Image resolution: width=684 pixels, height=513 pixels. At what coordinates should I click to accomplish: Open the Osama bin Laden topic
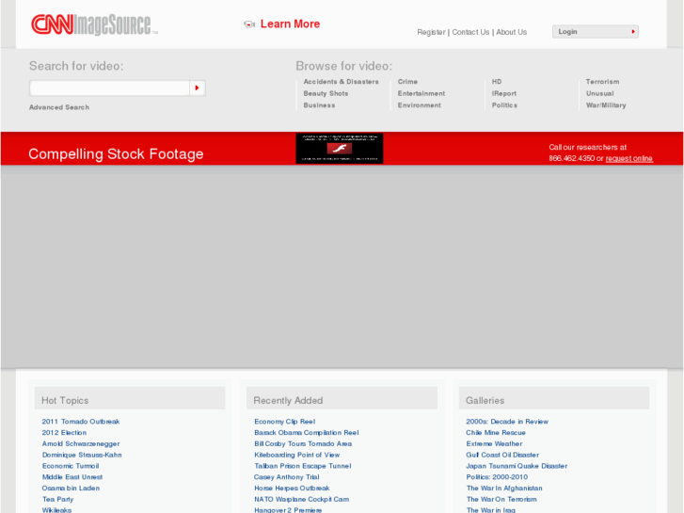[71, 489]
